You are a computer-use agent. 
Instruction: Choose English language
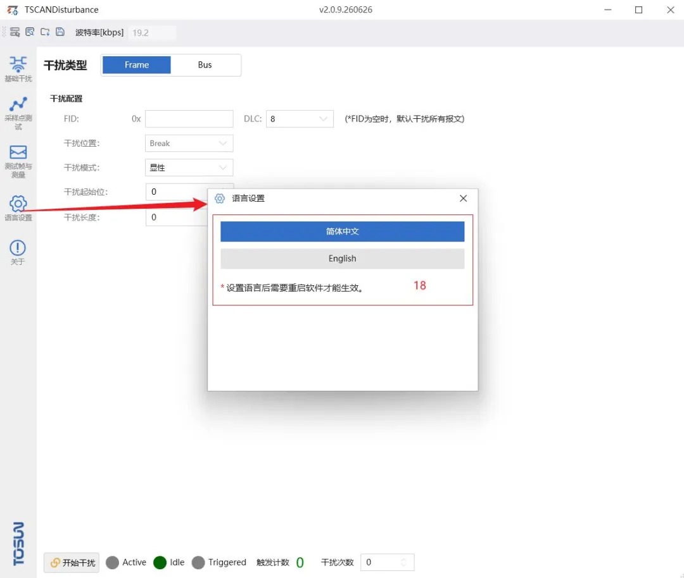(x=343, y=258)
